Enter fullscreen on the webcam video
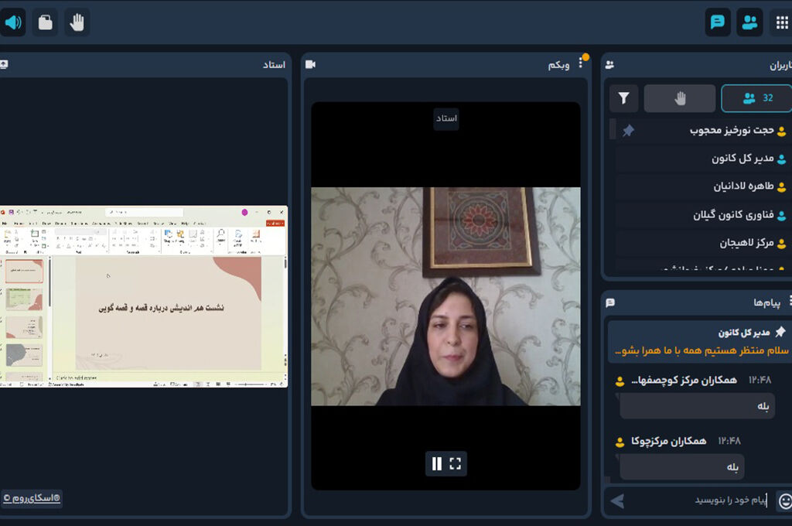This screenshot has height=526, width=792. point(456,463)
